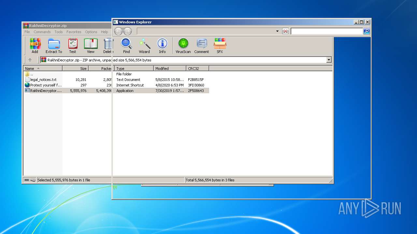Click the WinRAR title bar icon
The height and width of the screenshot is (234, 417).
point(26,26)
